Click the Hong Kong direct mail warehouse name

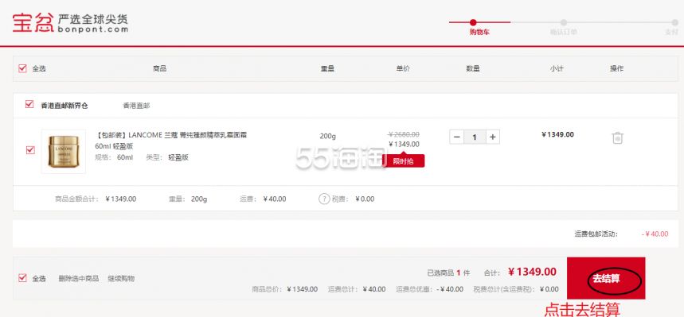64,106
